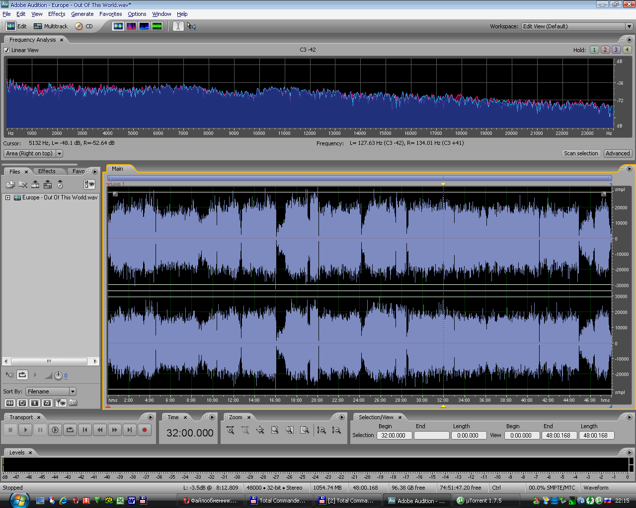This screenshot has height=508, width=636.
Task: Go to end in Transport
Action: click(x=130, y=430)
